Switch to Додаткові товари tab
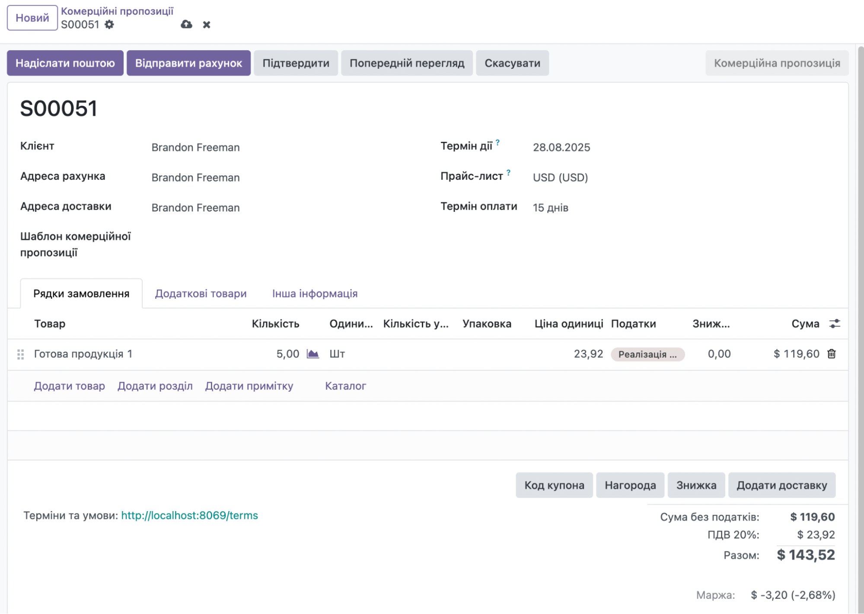Image resolution: width=864 pixels, height=614 pixels. click(x=201, y=294)
